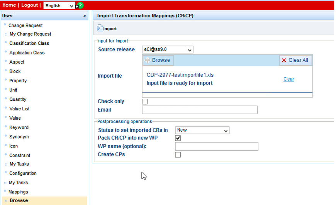Open My Change Request in sidebar
This screenshot has height=205, width=336.
pyautogui.click(x=31, y=34)
